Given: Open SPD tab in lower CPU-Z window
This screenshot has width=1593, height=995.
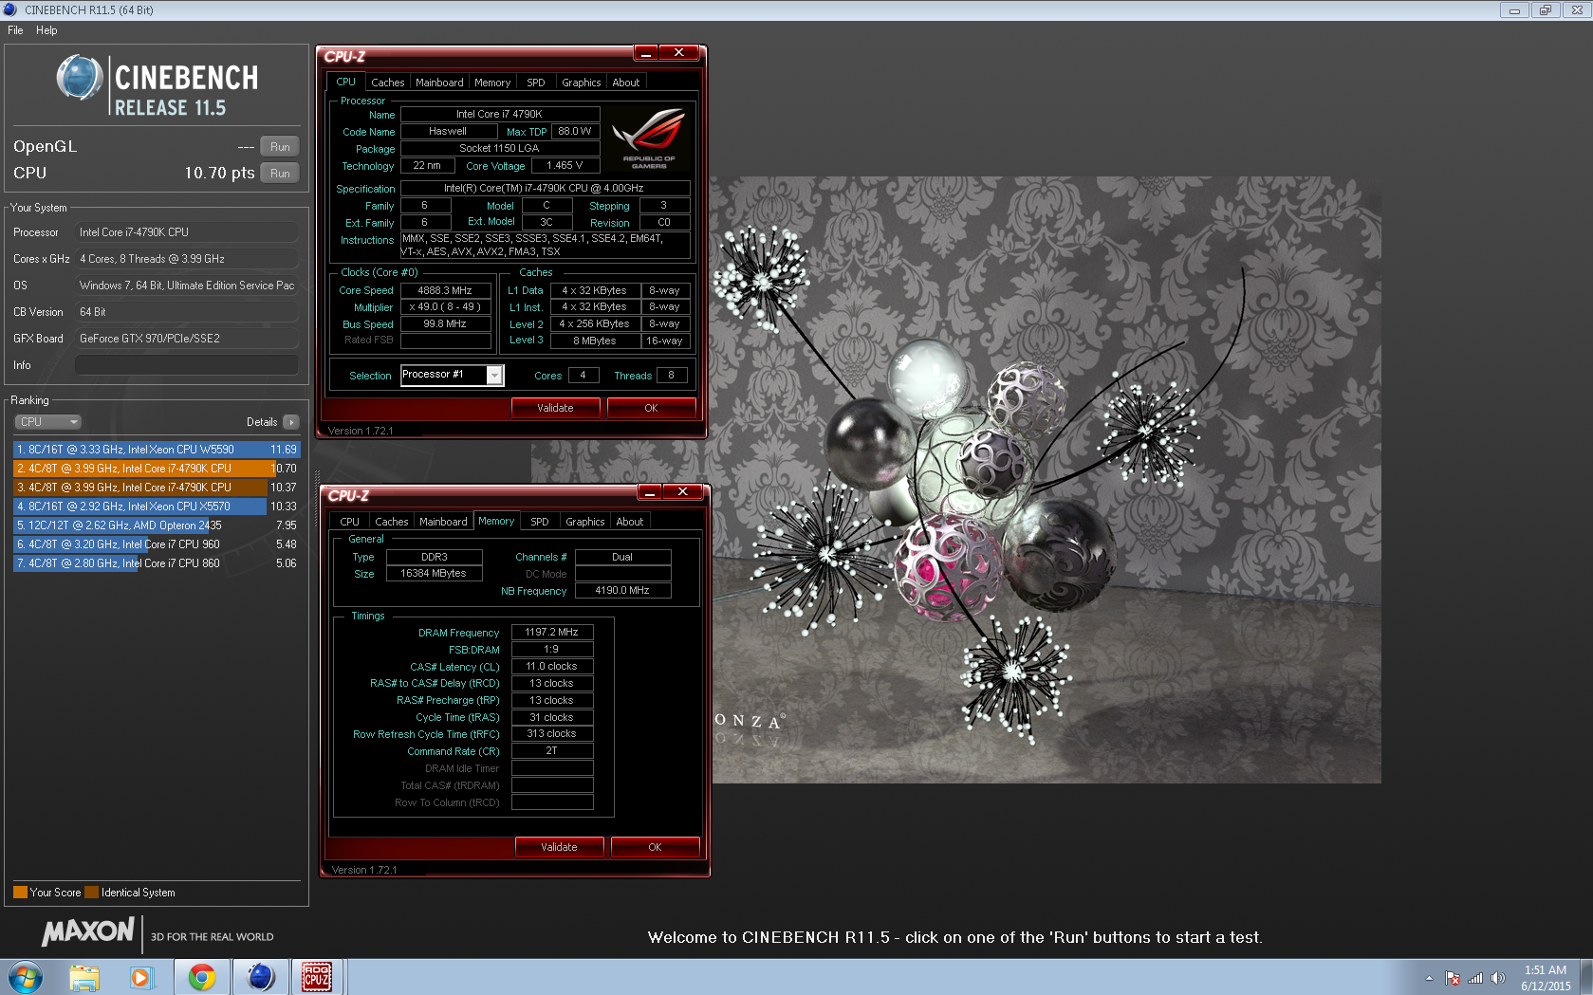Looking at the screenshot, I should tap(540, 522).
